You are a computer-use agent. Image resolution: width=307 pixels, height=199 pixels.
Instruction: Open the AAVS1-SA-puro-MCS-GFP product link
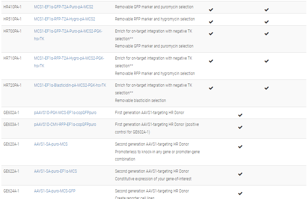tap(55, 191)
